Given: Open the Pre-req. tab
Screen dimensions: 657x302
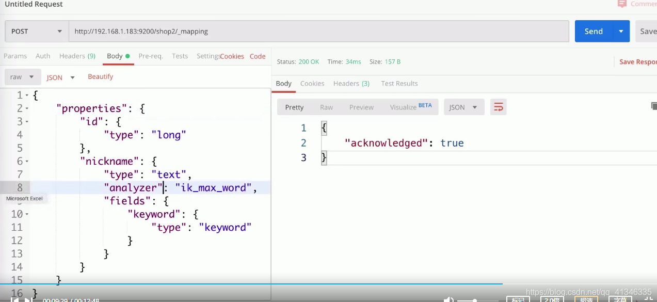Looking at the screenshot, I should coord(151,56).
